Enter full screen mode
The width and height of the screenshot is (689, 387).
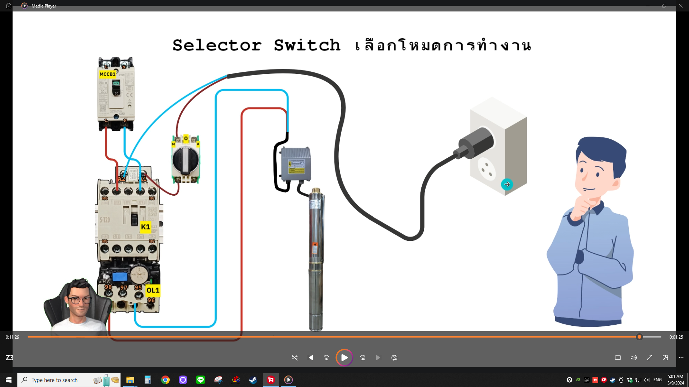click(650, 358)
